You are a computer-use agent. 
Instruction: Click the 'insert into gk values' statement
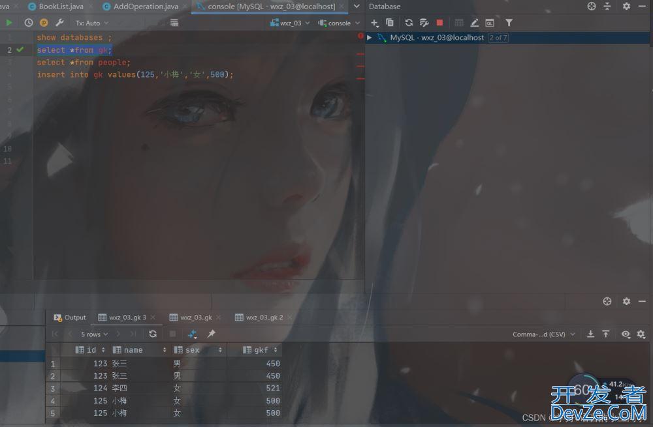(x=135, y=75)
